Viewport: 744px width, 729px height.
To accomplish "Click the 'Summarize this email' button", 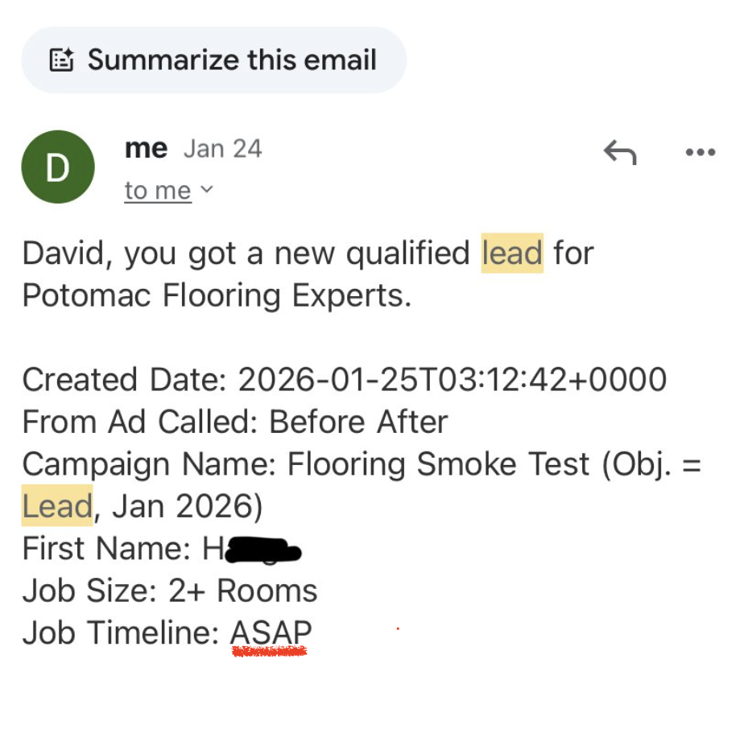I will (x=213, y=60).
